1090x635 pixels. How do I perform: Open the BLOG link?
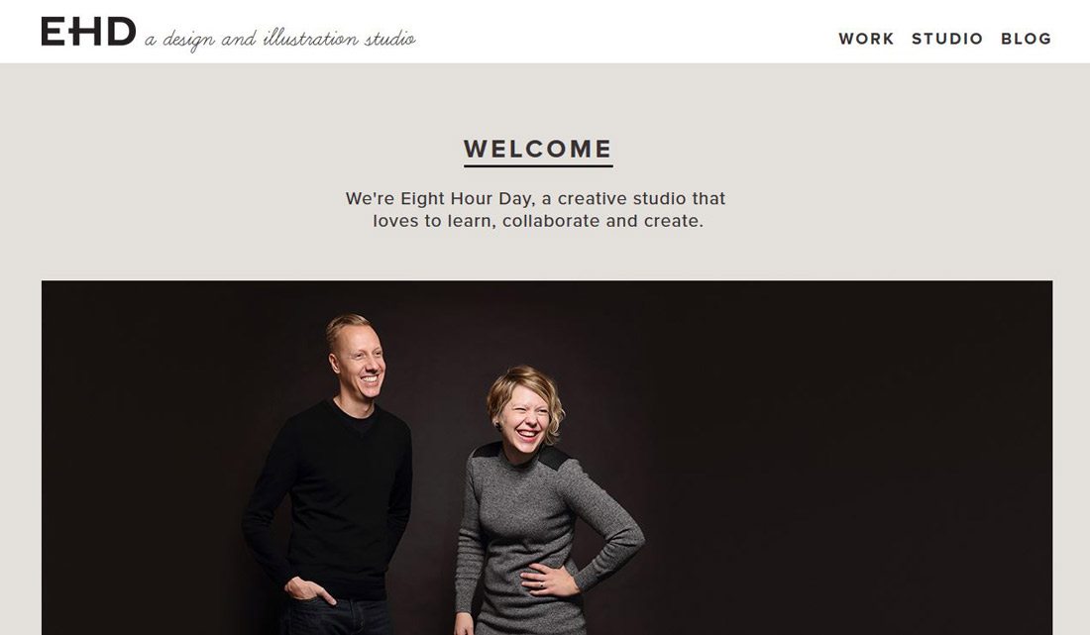coord(1026,39)
